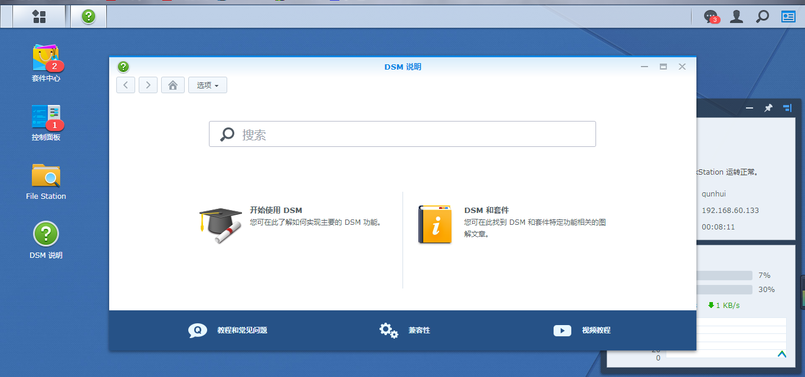
Task: Open the 视频教程 link
Action: tap(582, 330)
